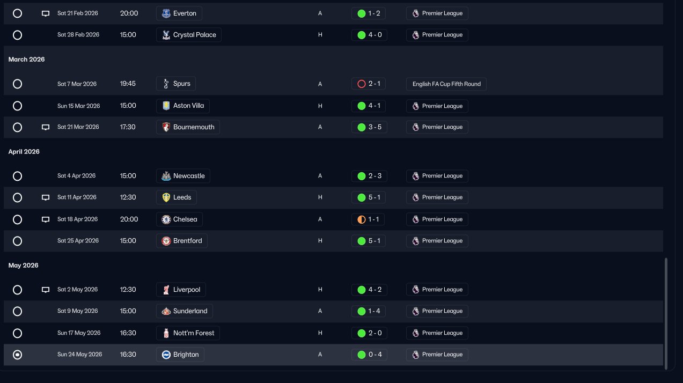Click the red loss indicator for Spurs result
This screenshot has height=383, width=683.
pyautogui.click(x=362, y=84)
